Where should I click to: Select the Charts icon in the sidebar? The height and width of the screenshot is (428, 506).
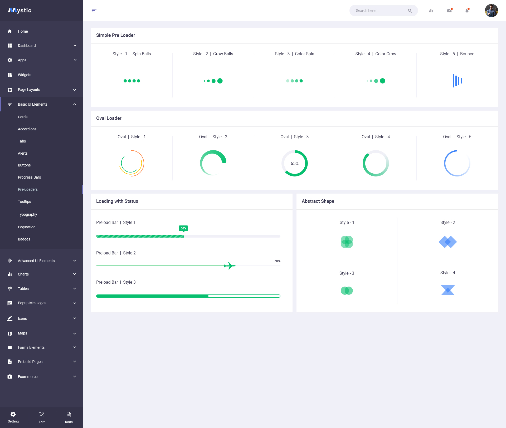[x=10, y=274]
